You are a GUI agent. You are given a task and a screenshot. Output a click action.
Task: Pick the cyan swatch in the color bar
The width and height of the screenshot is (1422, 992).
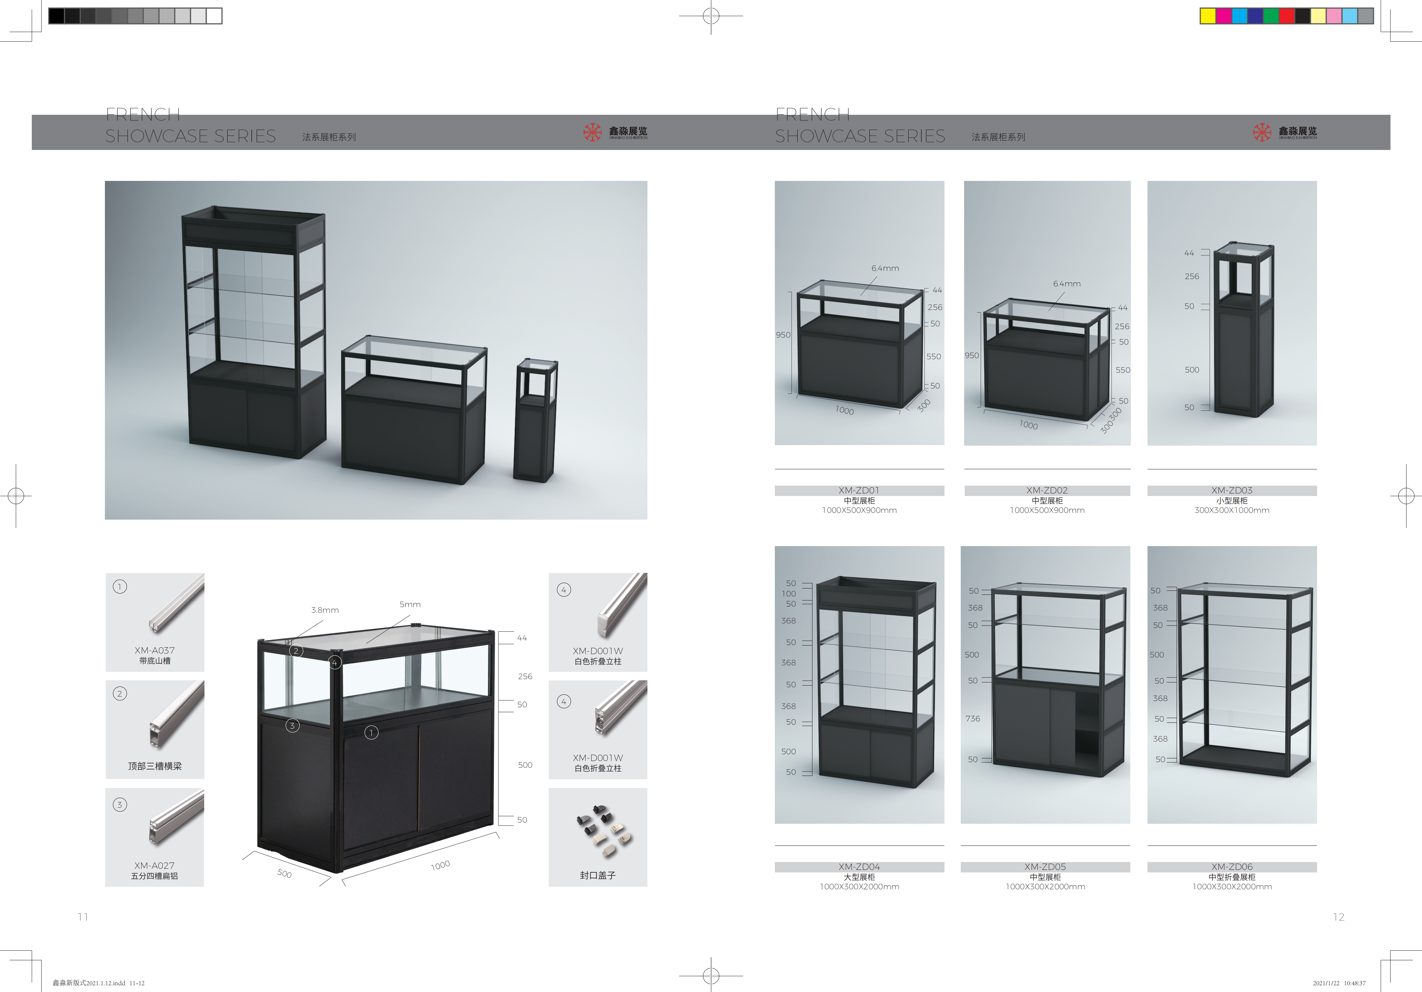pyautogui.click(x=1239, y=16)
